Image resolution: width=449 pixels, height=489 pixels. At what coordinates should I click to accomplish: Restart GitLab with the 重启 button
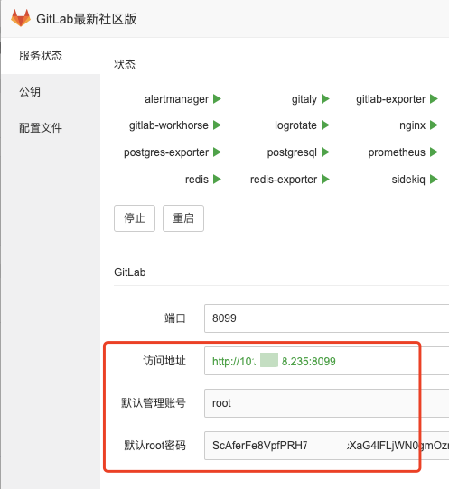[183, 218]
